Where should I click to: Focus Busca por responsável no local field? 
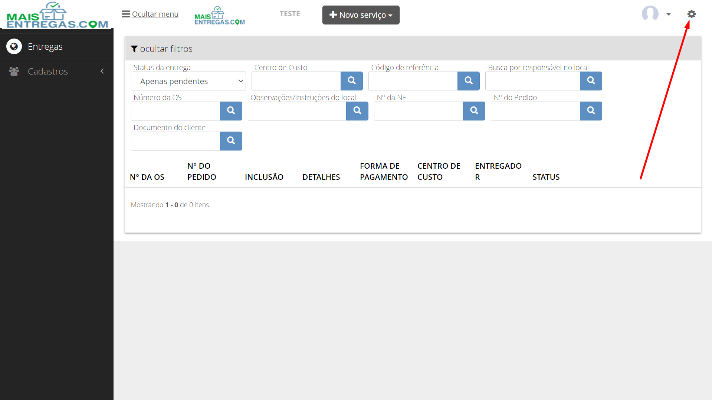[x=533, y=81]
